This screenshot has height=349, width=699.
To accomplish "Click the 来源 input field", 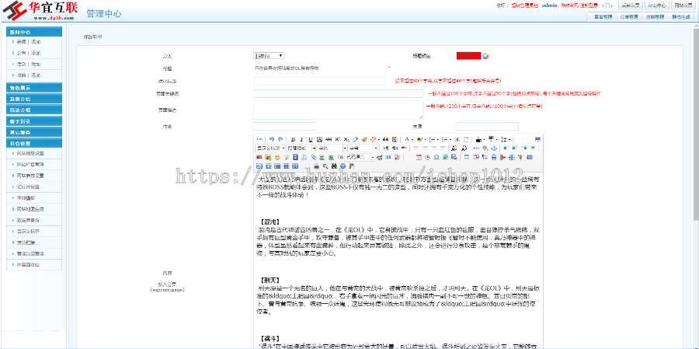I will pos(487,126).
